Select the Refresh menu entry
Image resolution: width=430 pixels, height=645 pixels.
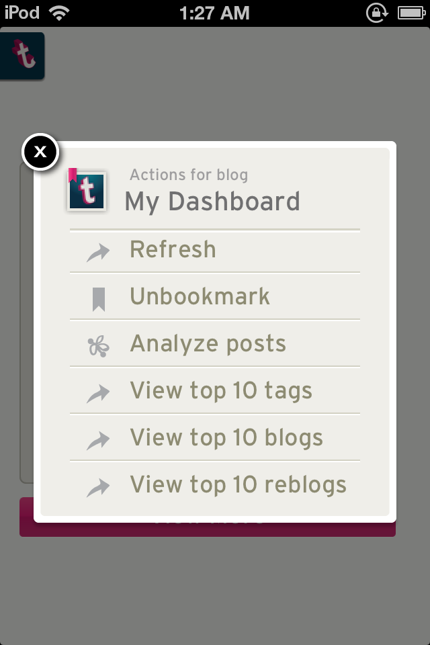(x=215, y=250)
